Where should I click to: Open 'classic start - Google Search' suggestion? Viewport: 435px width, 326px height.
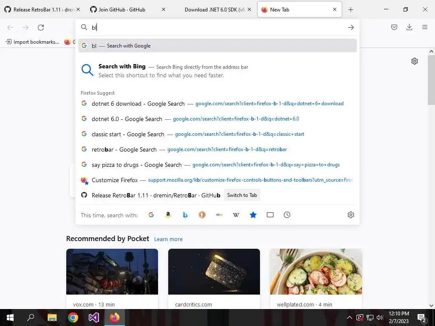[217, 134]
